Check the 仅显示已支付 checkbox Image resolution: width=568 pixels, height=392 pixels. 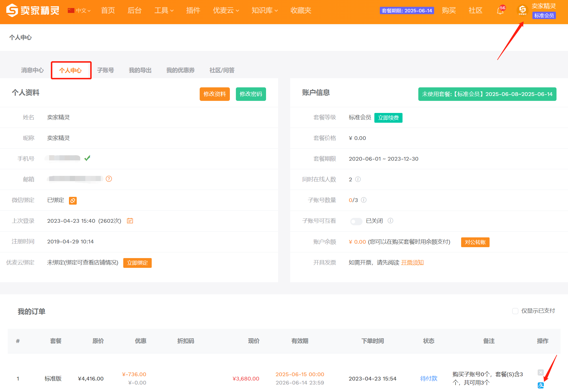[x=515, y=311]
